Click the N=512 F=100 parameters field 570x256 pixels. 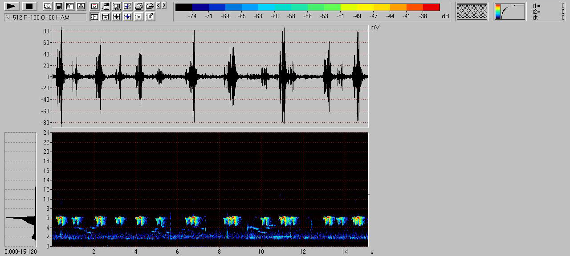[x=45, y=17]
